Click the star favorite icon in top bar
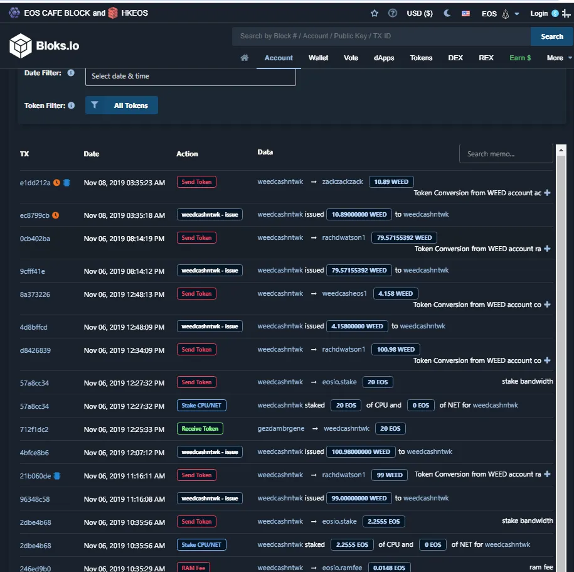This screenshot has height=572, width=574. pos(374,14)
